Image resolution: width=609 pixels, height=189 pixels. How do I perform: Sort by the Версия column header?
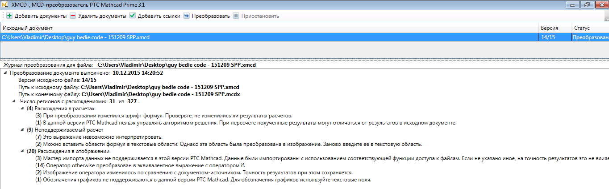click(555, 28)
